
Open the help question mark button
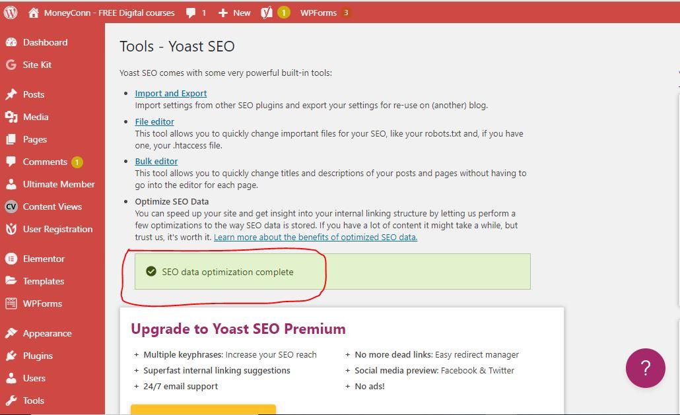646,368
